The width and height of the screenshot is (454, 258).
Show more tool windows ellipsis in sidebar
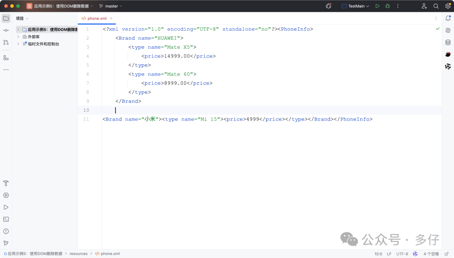6,70
